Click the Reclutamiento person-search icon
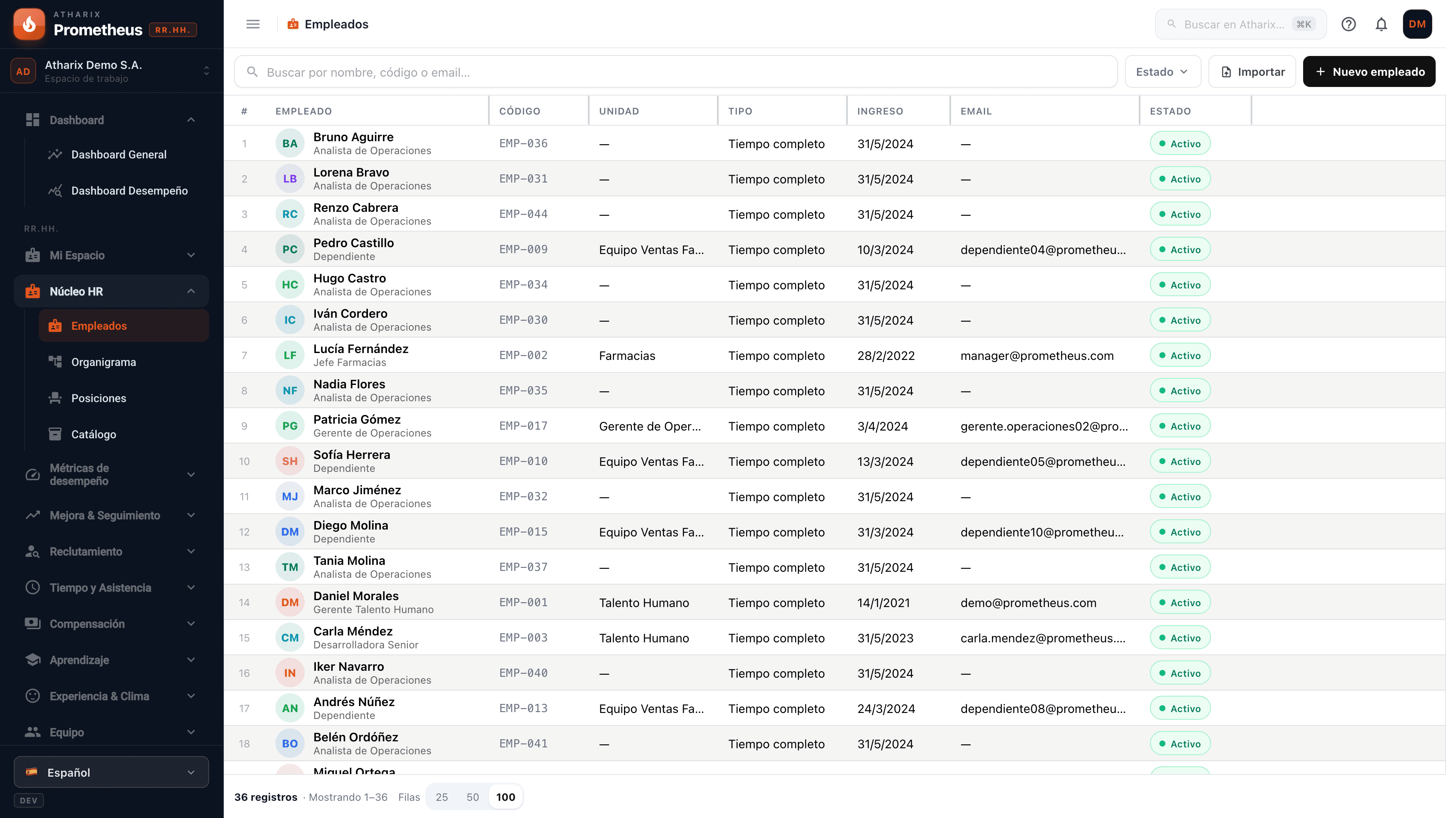1446x818 pixels. 33,551
